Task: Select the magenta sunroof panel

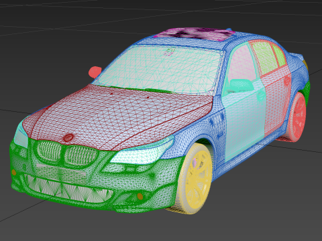Action: click(194, 34)
